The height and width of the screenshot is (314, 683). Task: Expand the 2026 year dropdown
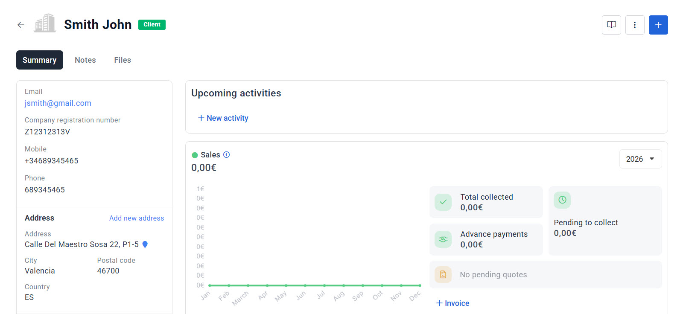point(640,159)
